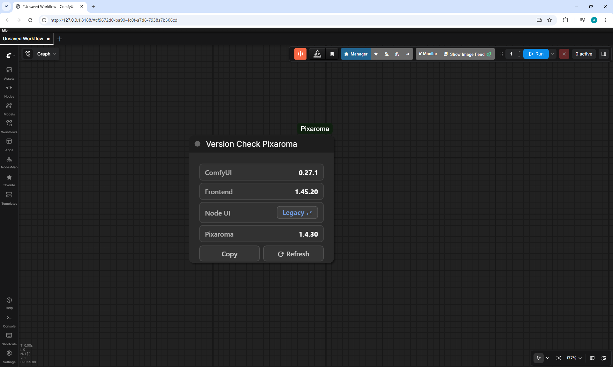Open the Shortcuts panel
This screenshot has width=613, height=367.
click(9, 339)
